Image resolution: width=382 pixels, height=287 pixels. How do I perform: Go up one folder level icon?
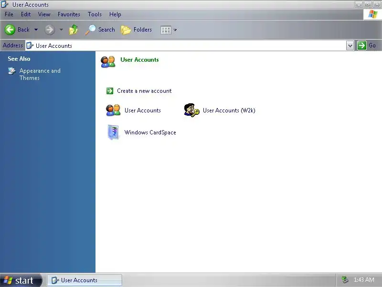tap(74, 30)
